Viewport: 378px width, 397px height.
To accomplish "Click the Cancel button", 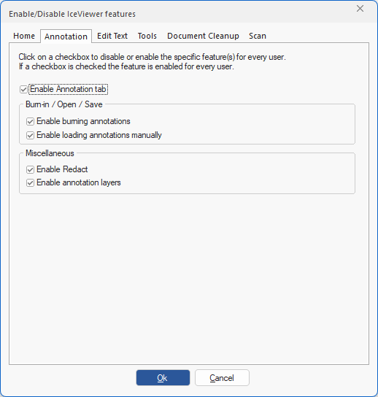I will pyautogui.click(x=222, y=378).
